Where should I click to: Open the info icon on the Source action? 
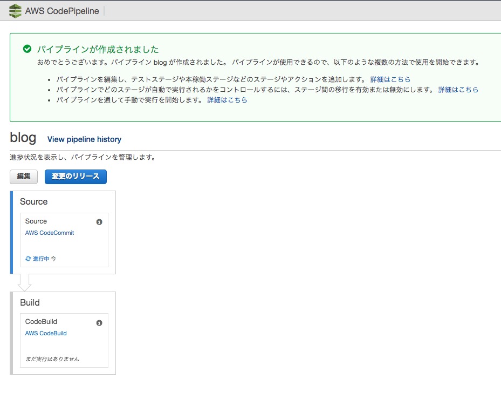(x=99, y=221)
